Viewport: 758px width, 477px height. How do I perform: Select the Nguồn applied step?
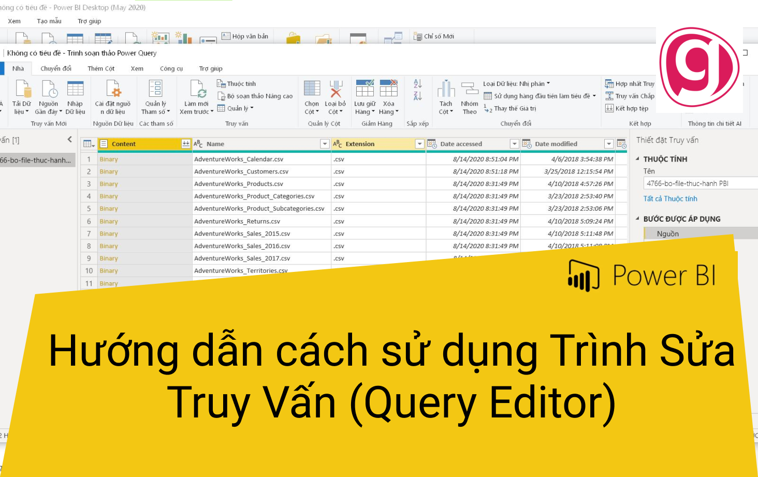668,234
